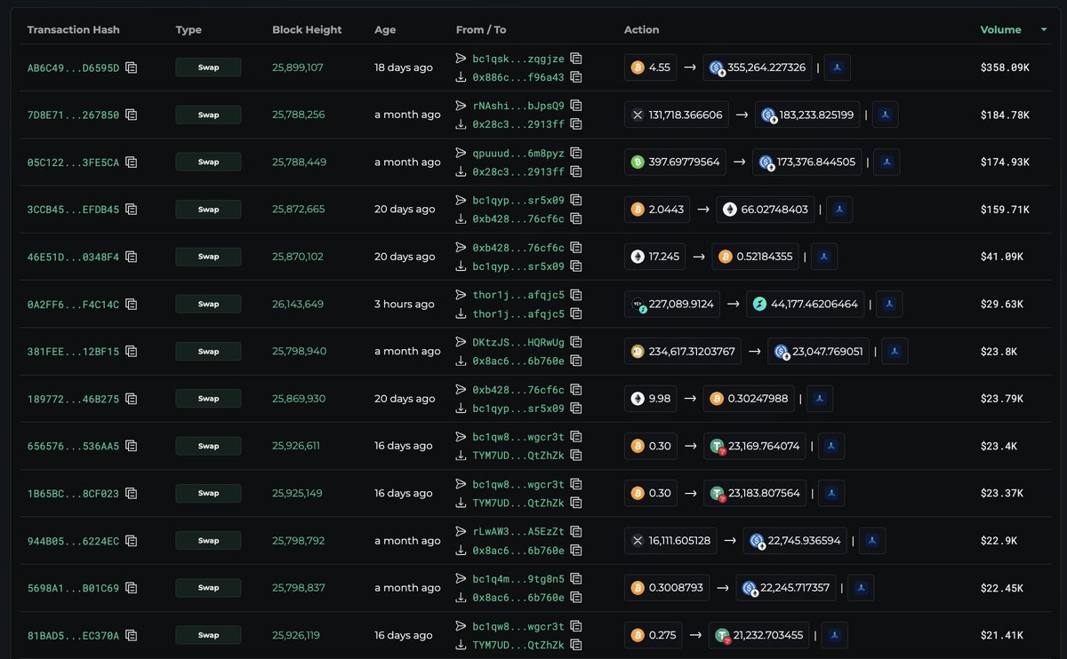This screenshot has width=1067, height=659.
Task: Open block height 25,926,611
Action: pyautogui.click(x=296, y=446)
